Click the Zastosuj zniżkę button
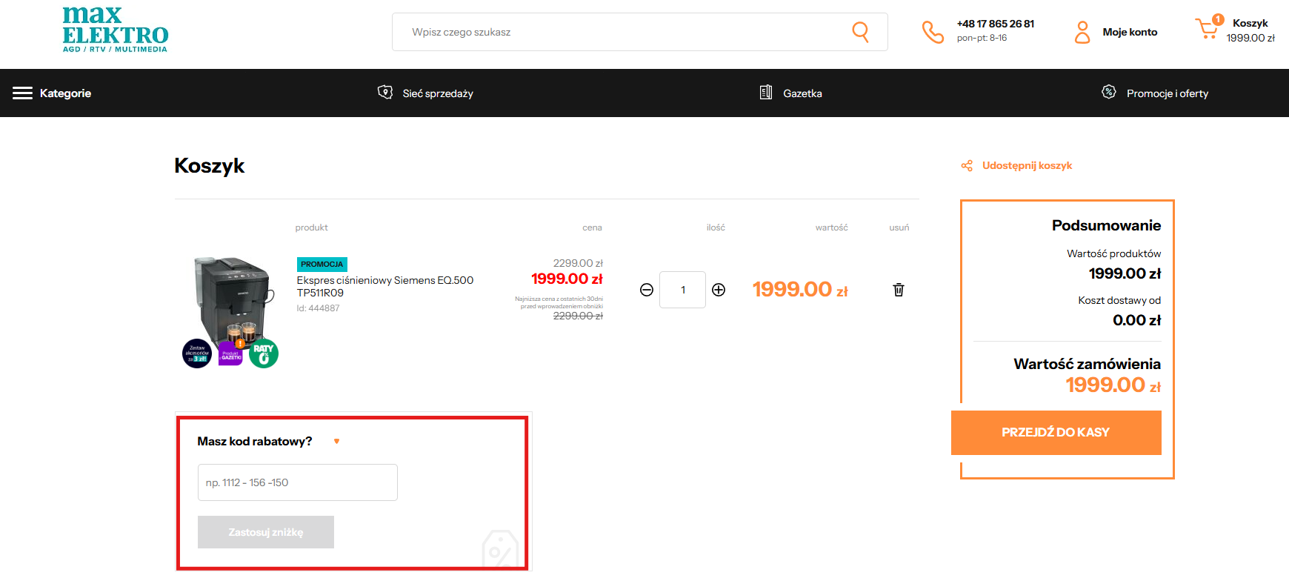1289x581 pixels. [266, 532]
